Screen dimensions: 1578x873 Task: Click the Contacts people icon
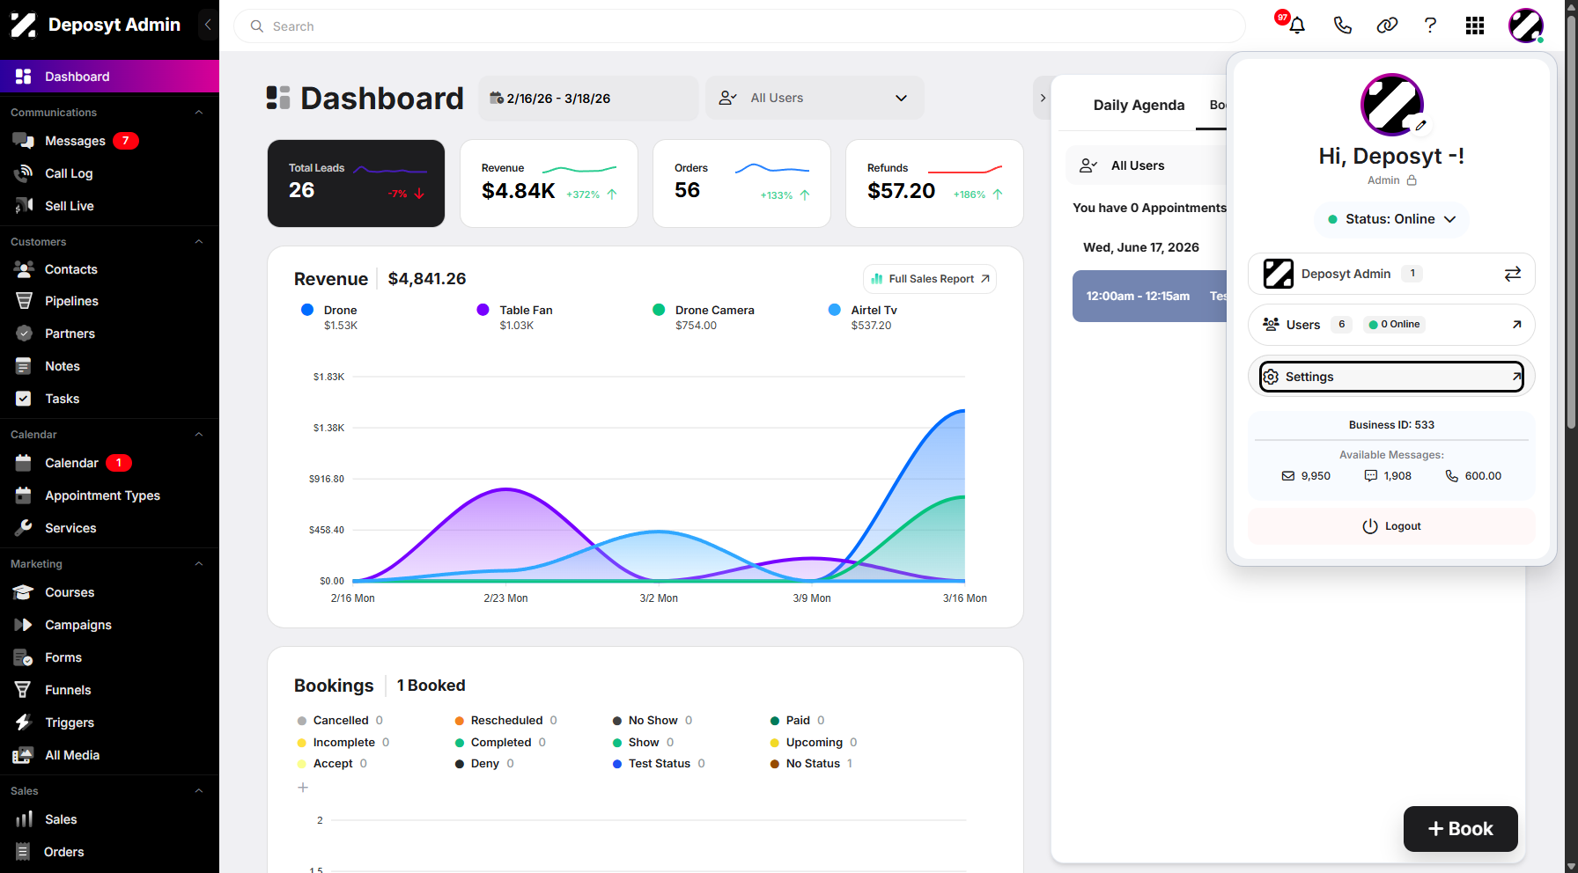click(24, 269)
